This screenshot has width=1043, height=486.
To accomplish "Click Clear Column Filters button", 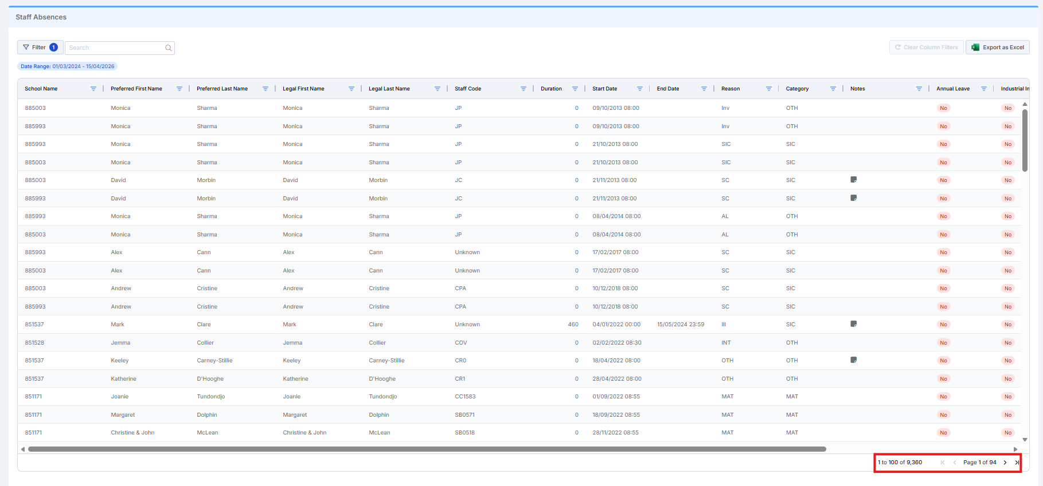I will [x=926, y=48].
